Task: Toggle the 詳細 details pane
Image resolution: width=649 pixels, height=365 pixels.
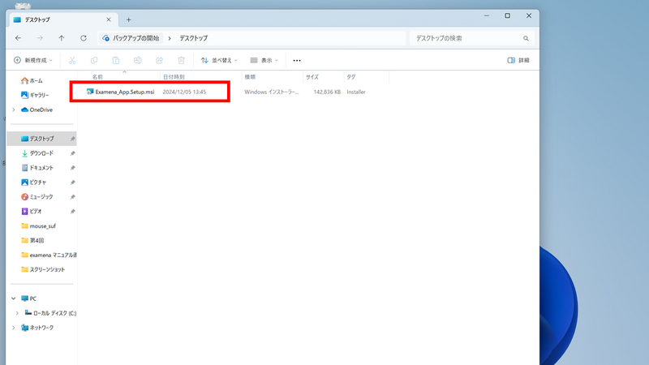Action: coord(518,60)
